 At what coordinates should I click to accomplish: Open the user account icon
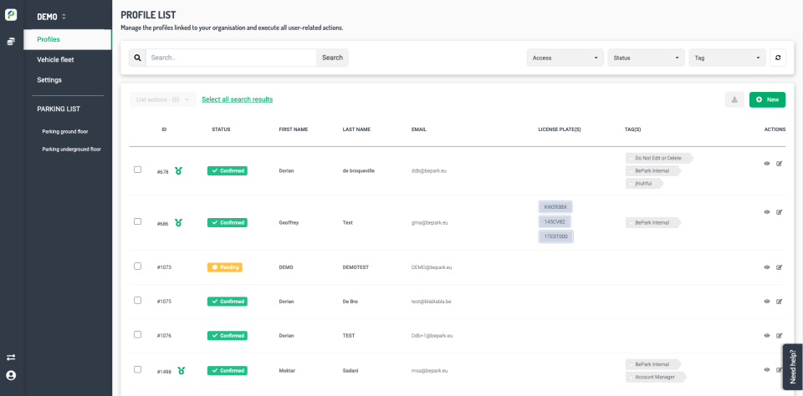(11, 375)
